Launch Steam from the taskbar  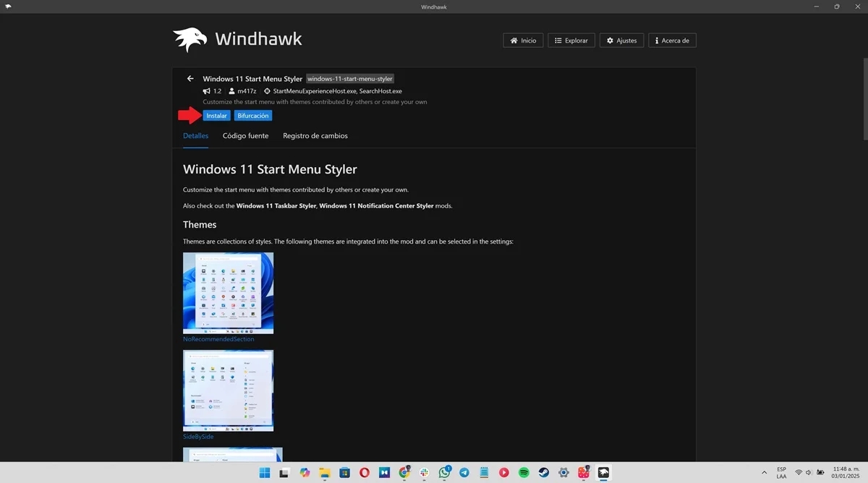point(543,473)
